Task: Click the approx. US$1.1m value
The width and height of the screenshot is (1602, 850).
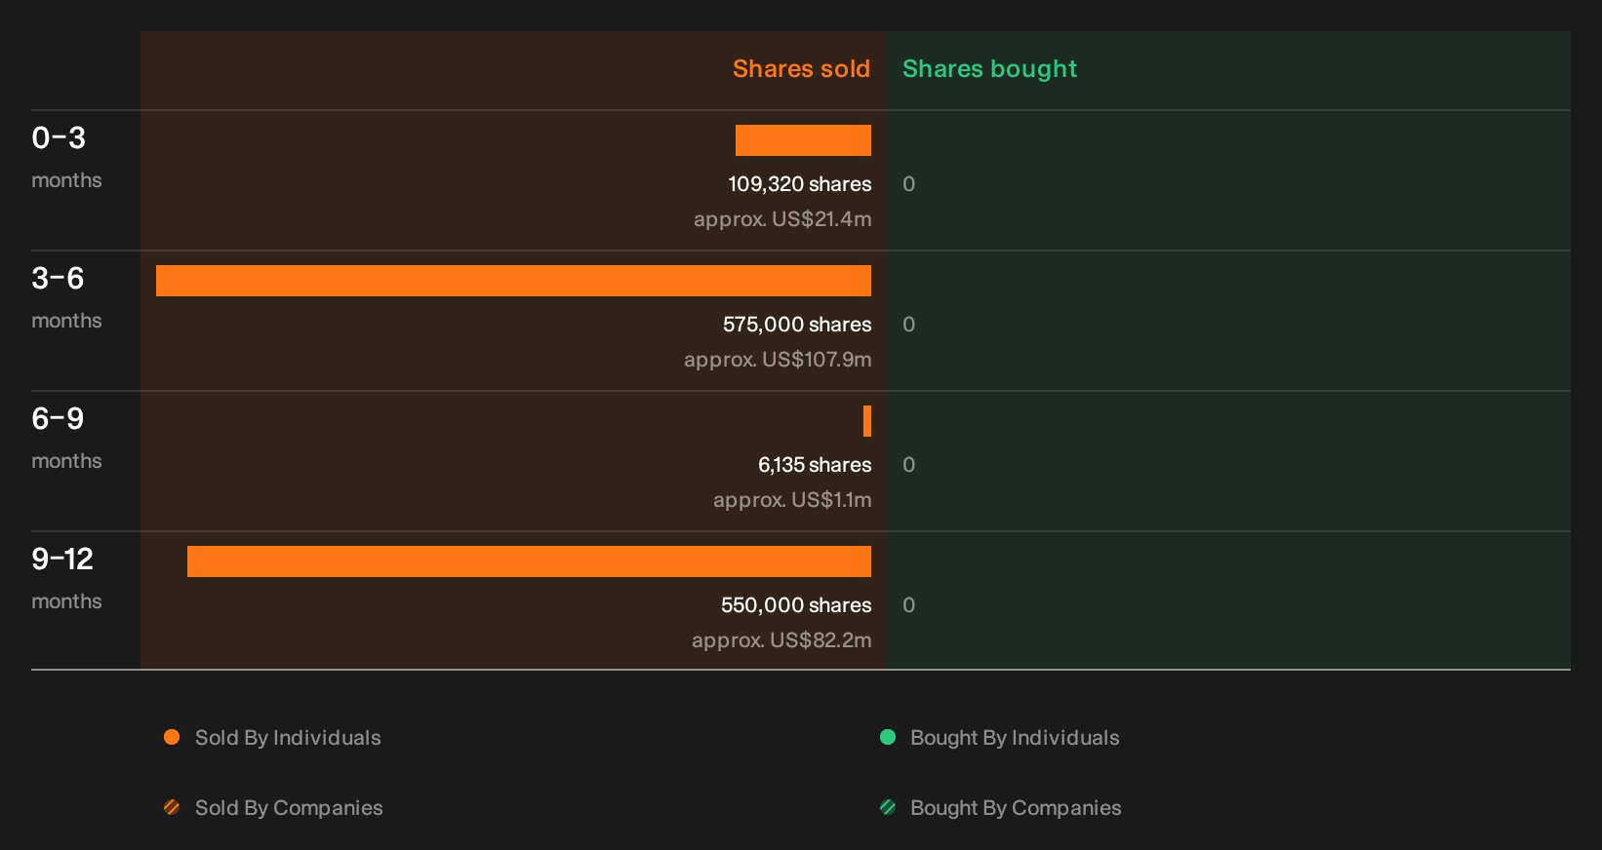Action: pyautogui.click(x=792, y=500)
